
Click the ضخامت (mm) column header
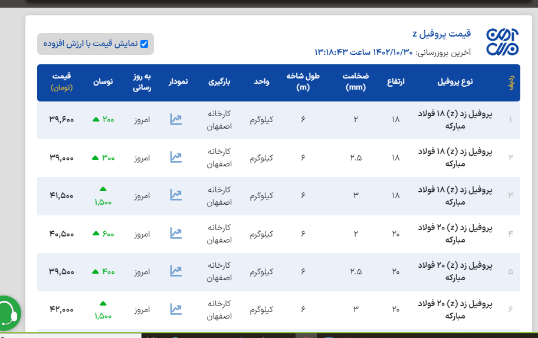(x=356, y=82)
